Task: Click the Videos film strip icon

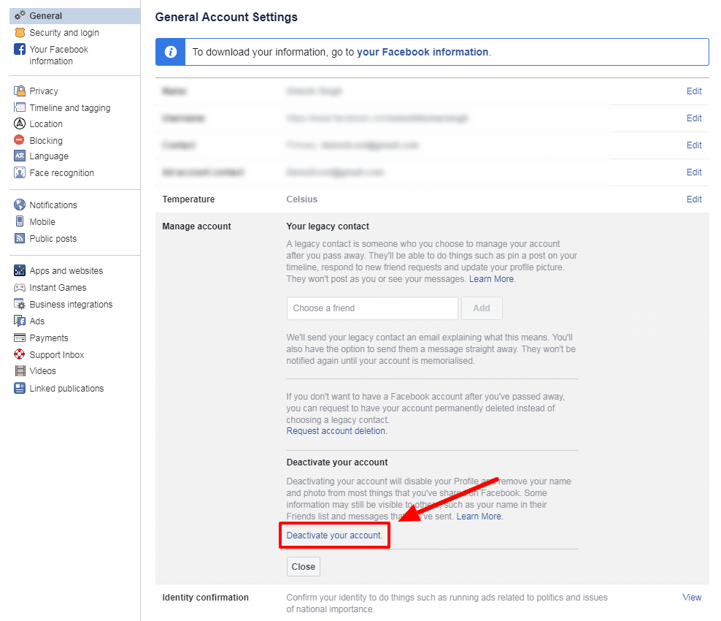Action: [20, 371]
